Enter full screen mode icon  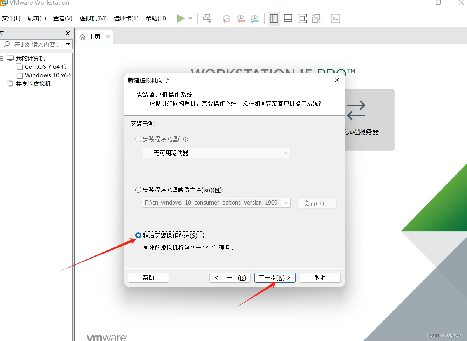pyautogui.click(x=302, y=18)
